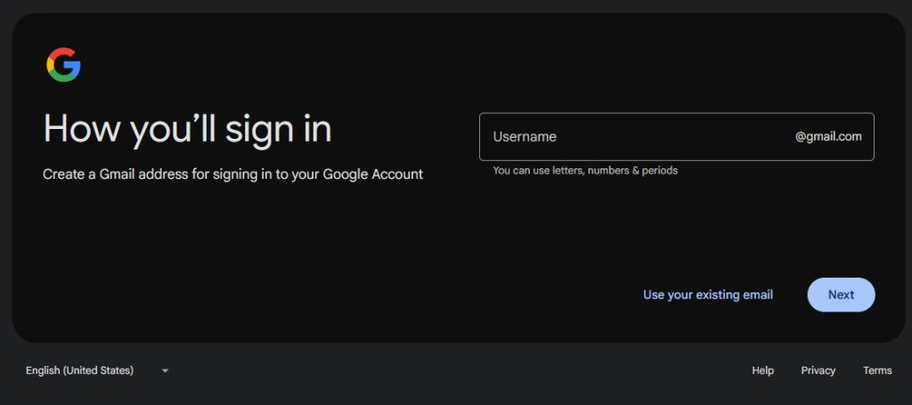Click 'Create a Gmail address for signing in' text
Viewport: 912px width, 405px height.
(x=232, y=174)
